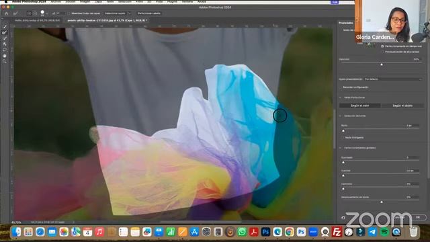Open Microsoft Edge from the Dock
This screenshot has height=242, width=430.
coord(277,232)
